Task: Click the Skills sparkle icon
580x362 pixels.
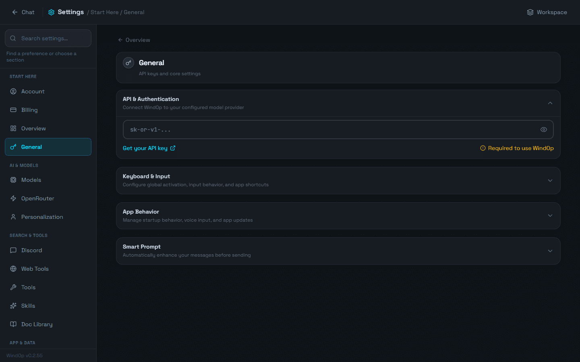Action: [13, 306]
